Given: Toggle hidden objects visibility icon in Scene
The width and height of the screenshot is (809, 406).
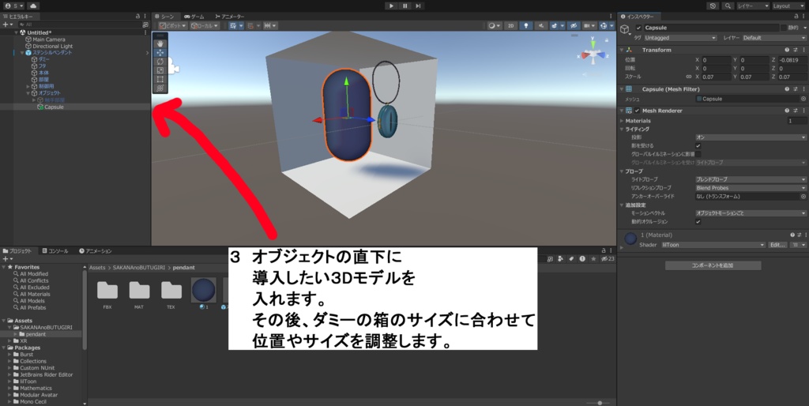Looking at the screenshot, I should coord(574,25).
